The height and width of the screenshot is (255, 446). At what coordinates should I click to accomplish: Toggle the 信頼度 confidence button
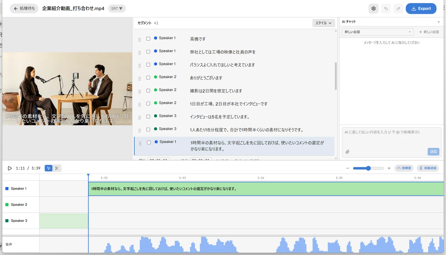404,168
